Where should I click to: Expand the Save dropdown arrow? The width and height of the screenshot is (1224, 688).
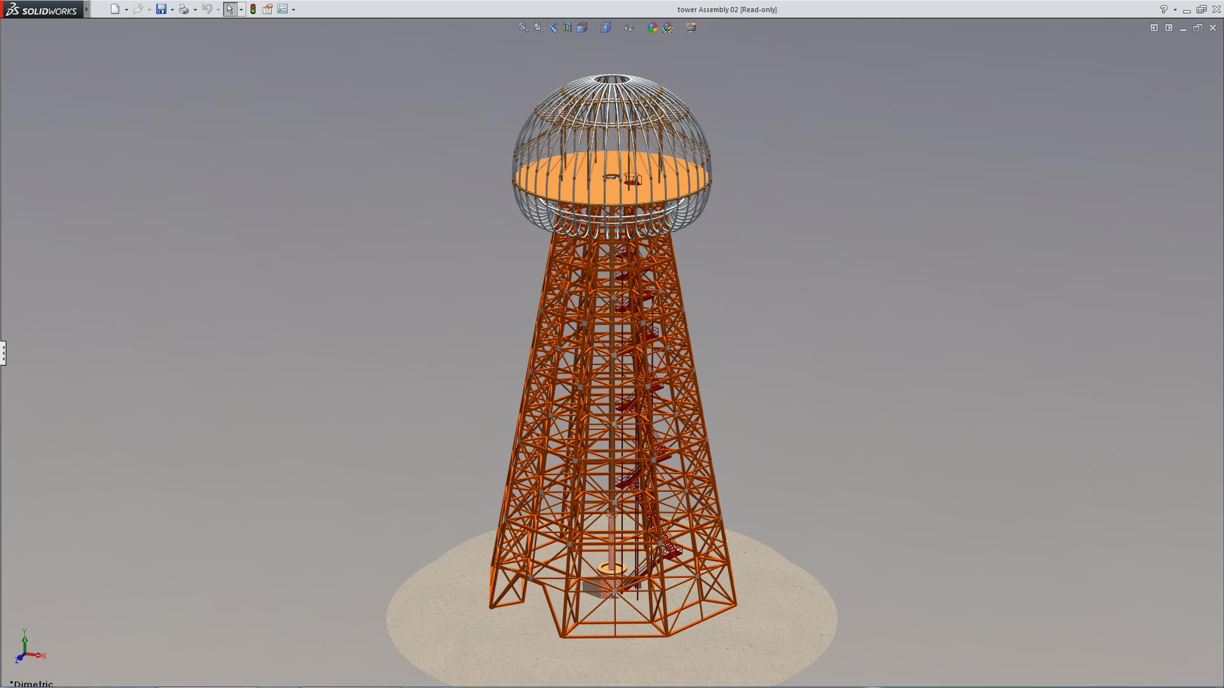172,10
